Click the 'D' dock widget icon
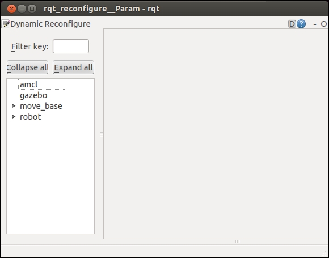 coord(292,24)
